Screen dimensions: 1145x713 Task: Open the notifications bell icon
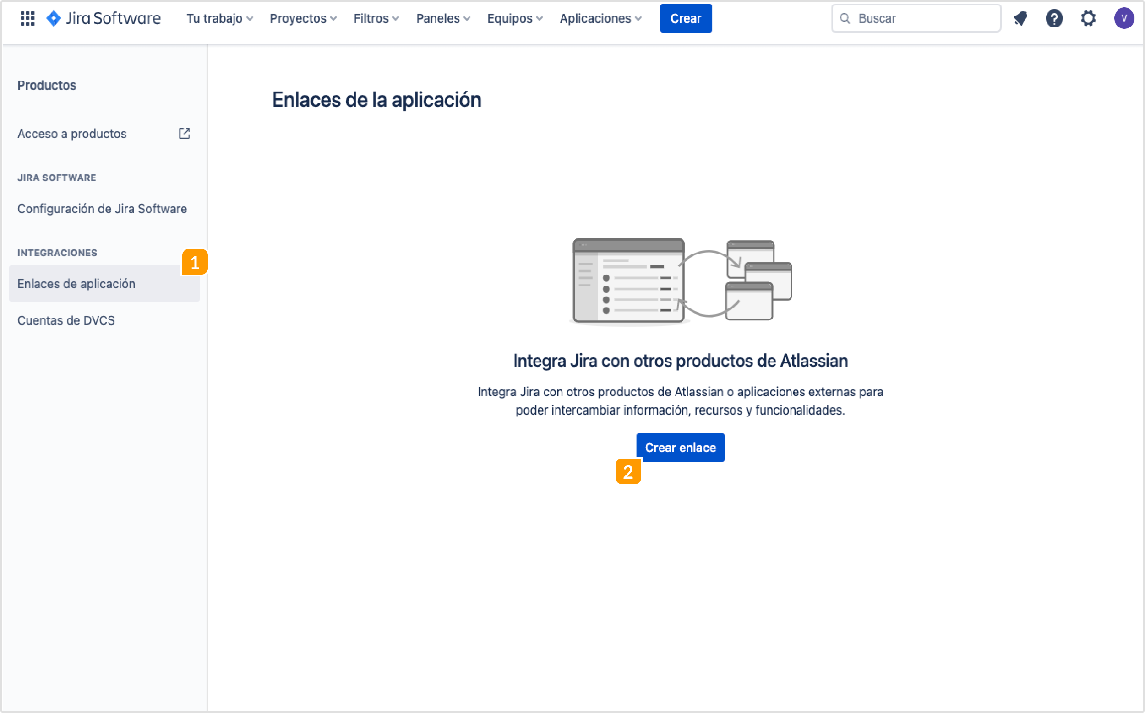coord(1020,18)
